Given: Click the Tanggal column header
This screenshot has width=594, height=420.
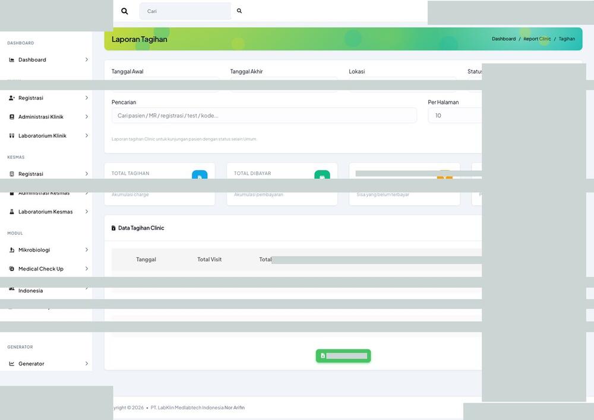Looking at the screenshot, I should click(146, 260).
